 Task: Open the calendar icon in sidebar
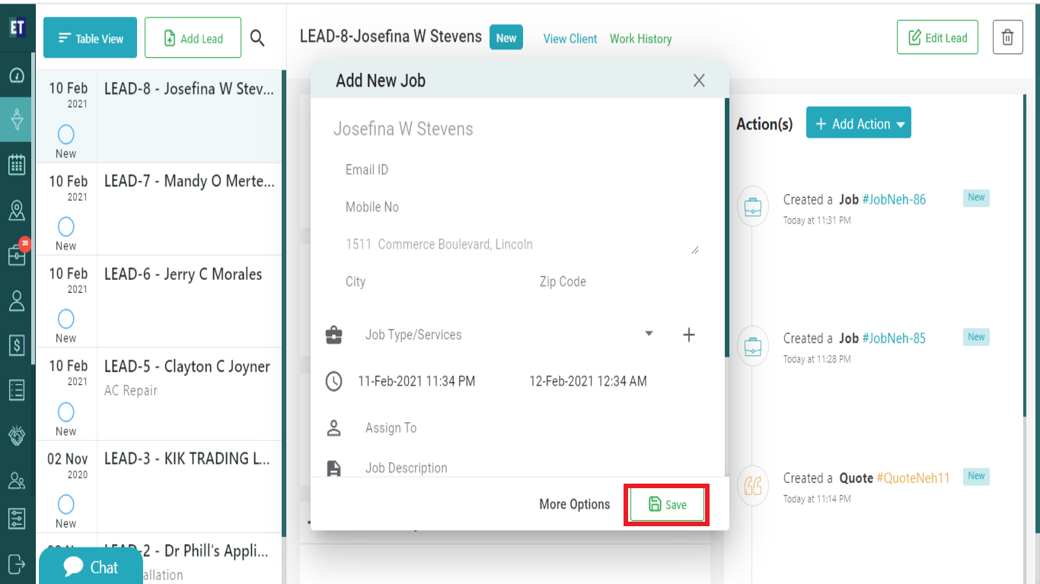tap(17, 165)
